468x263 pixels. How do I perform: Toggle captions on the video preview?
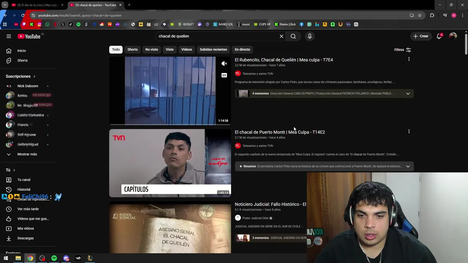click(x=224, y=75)
